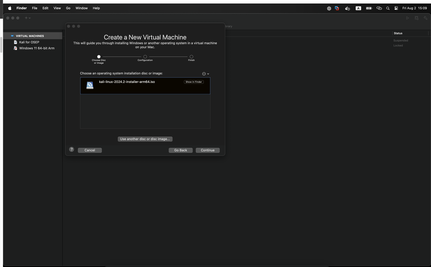
Task: Click the disc image icon for the ISO
Action: point(90,85)
